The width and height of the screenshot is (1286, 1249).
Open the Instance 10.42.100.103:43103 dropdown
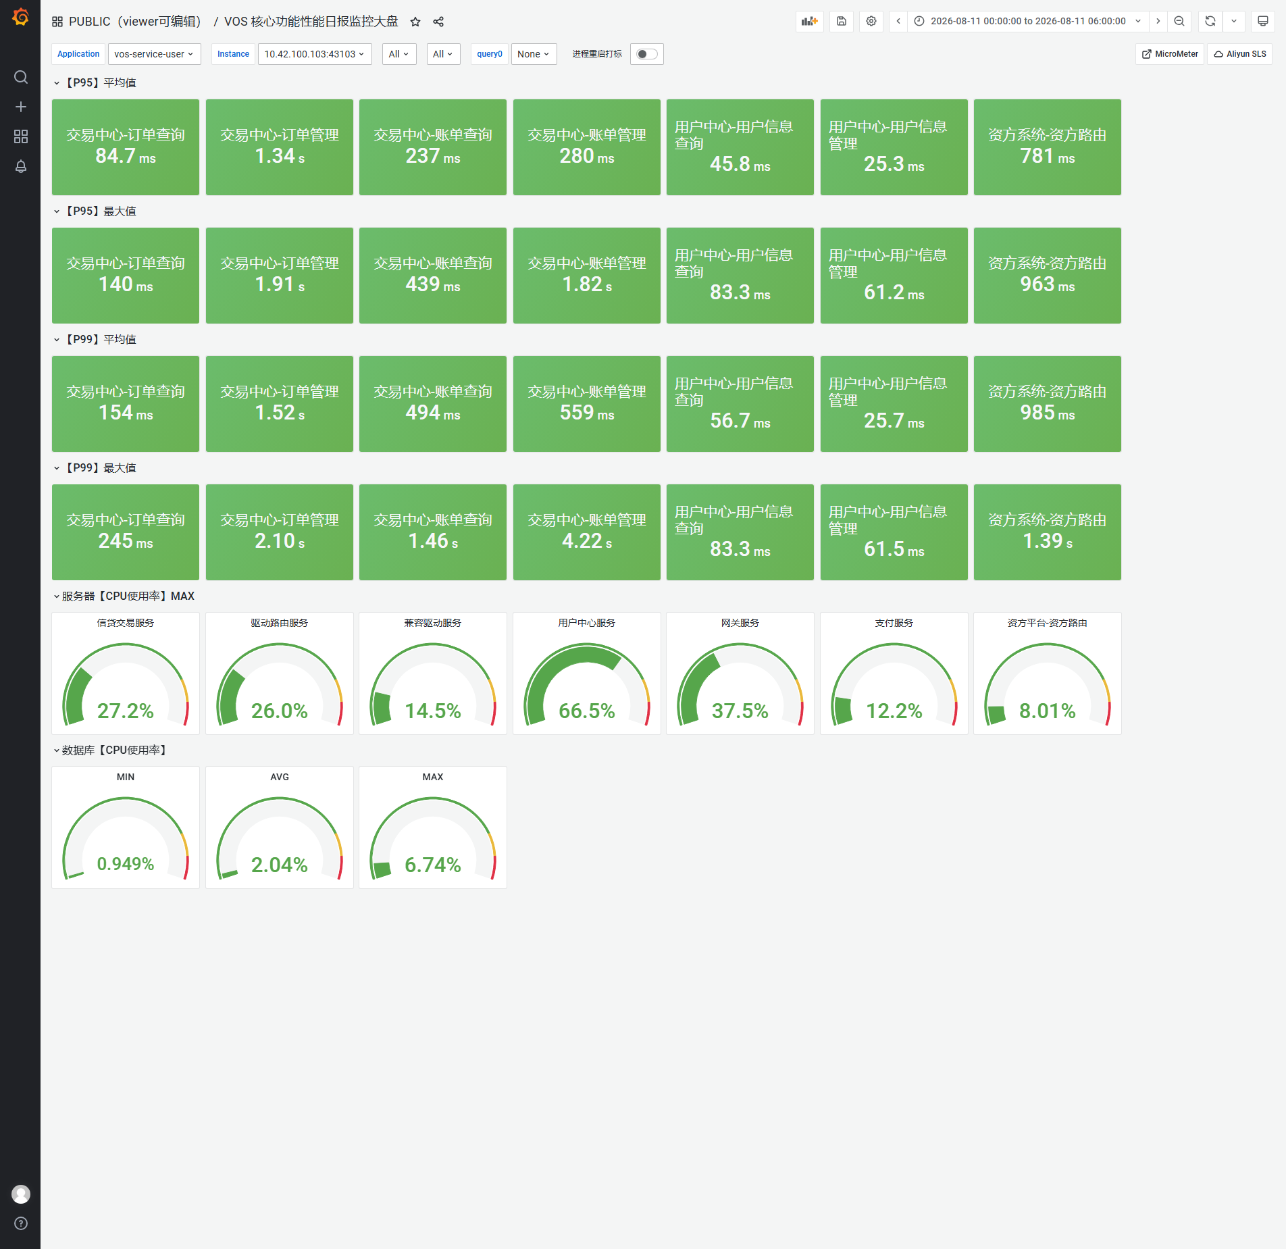[x=315, y=54]
